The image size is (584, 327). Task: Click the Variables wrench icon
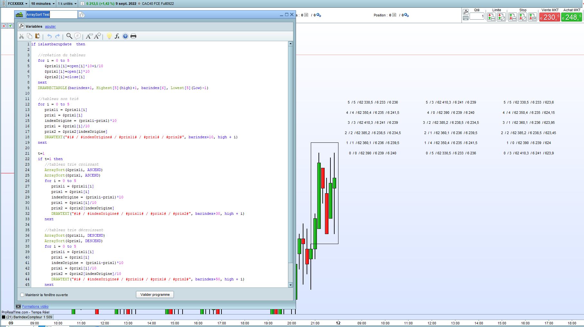click(21, 26)
